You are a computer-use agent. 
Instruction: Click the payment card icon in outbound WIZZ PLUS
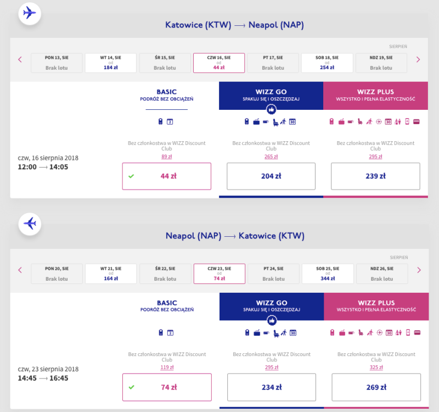click(417, 121)
